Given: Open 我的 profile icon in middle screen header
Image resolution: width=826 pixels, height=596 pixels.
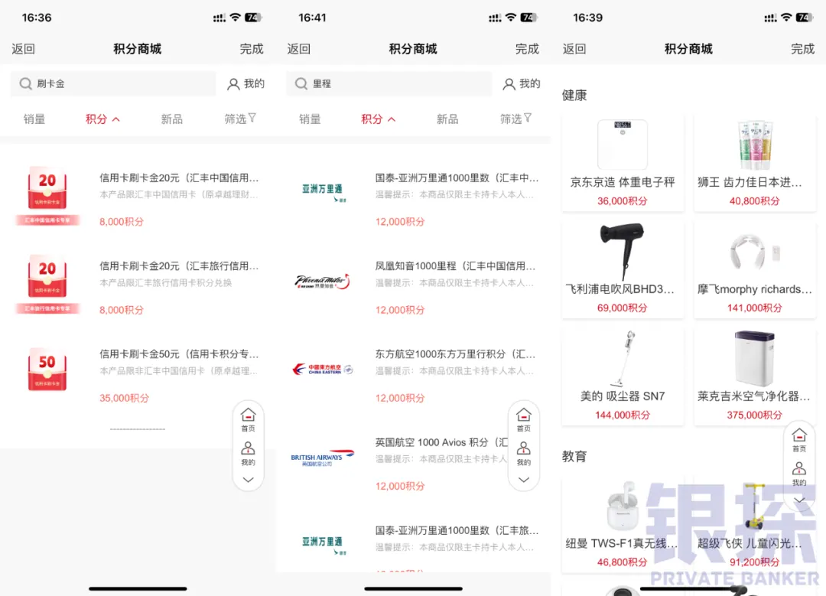Looking at the screenshot, I should tap(509, 84).
